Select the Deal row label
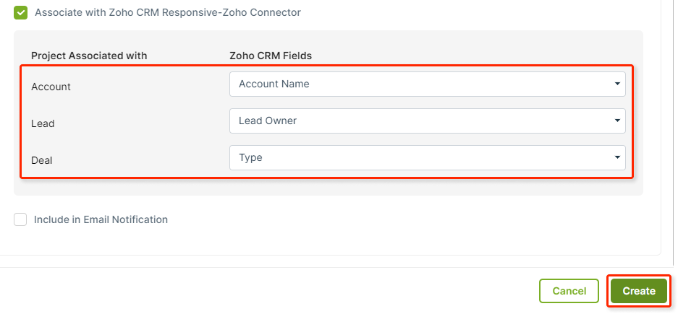Viewport: 678px width, 314px height. [x=42, y=160]
